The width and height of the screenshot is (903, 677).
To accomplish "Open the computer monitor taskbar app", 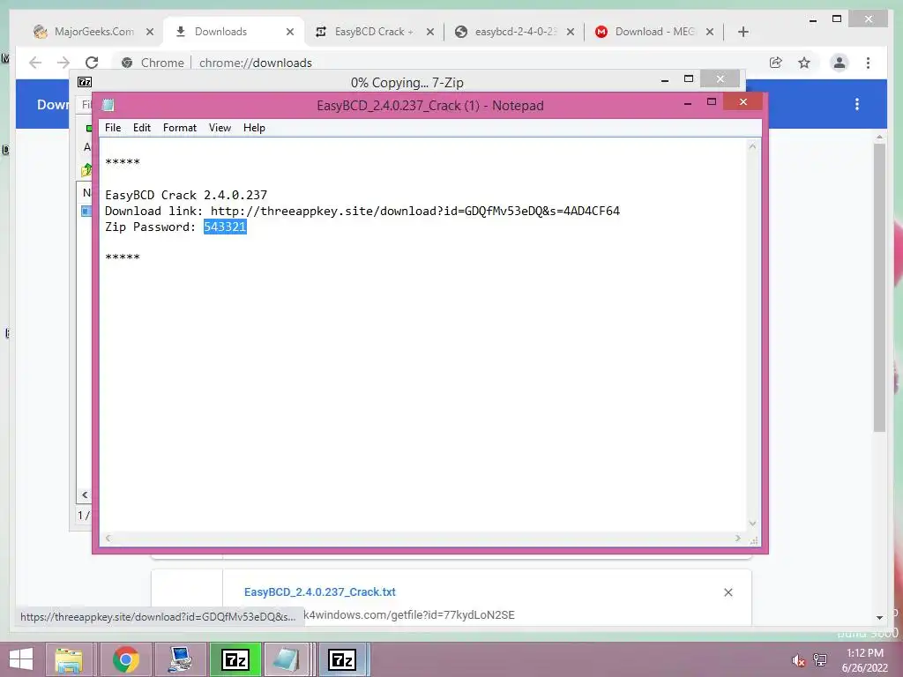I will [180, 659].
